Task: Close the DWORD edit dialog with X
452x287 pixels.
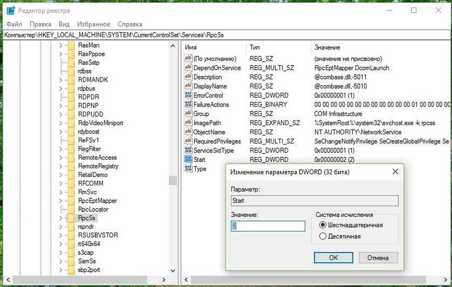Action: 395,172
